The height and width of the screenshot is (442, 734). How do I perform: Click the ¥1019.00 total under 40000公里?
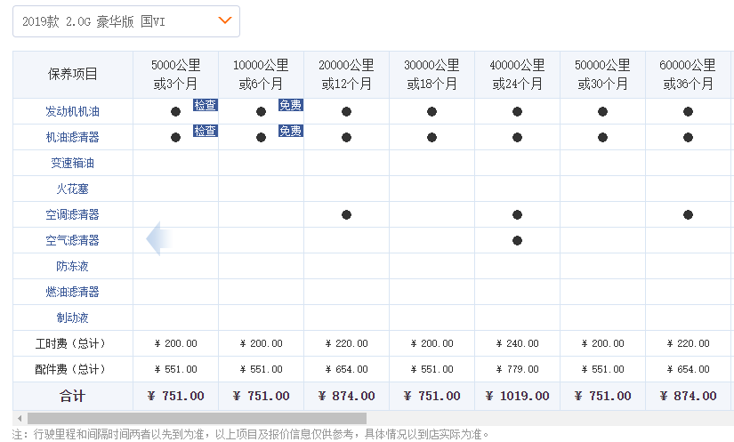tap(517, 396)
